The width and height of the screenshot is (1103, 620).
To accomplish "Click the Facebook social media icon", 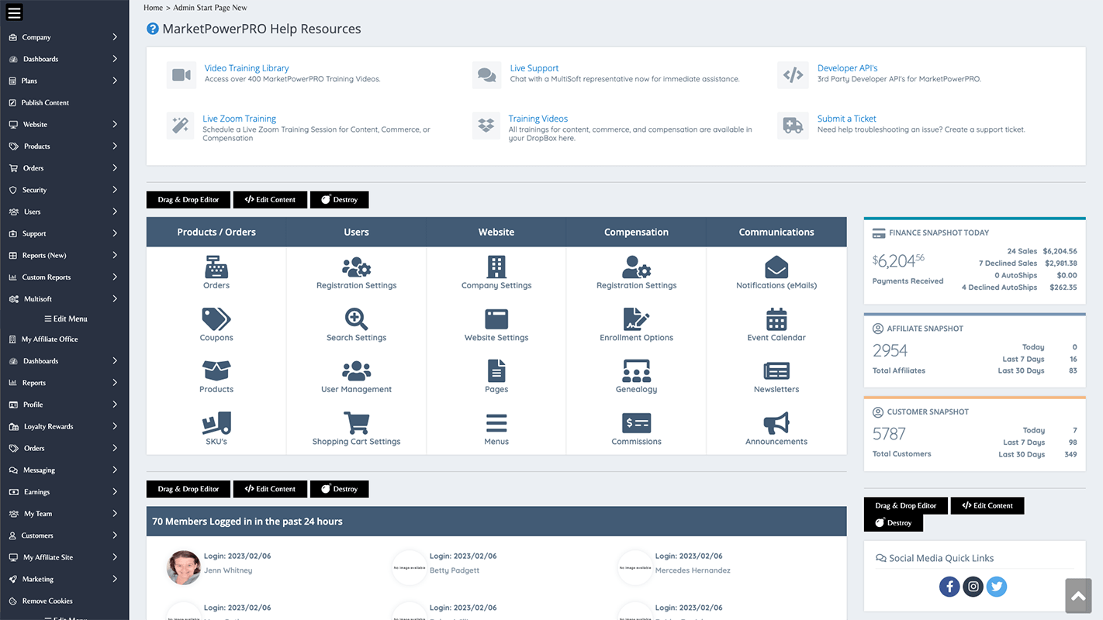I will click(949, 586).
